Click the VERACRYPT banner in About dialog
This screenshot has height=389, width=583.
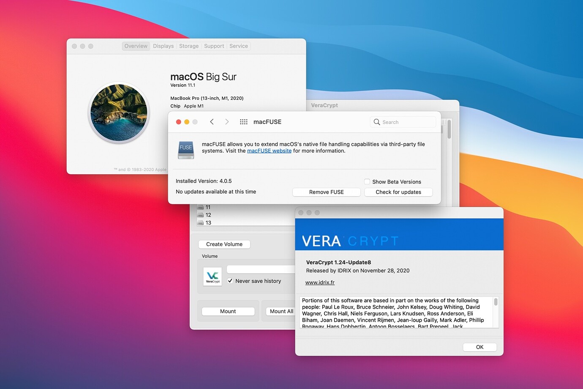coord(399,235)
